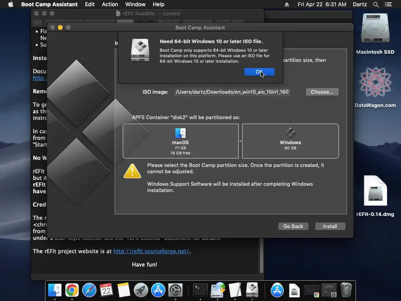Open Google Chrome from the dock
This screenshot has width=401, height=301.
(72, 290)
